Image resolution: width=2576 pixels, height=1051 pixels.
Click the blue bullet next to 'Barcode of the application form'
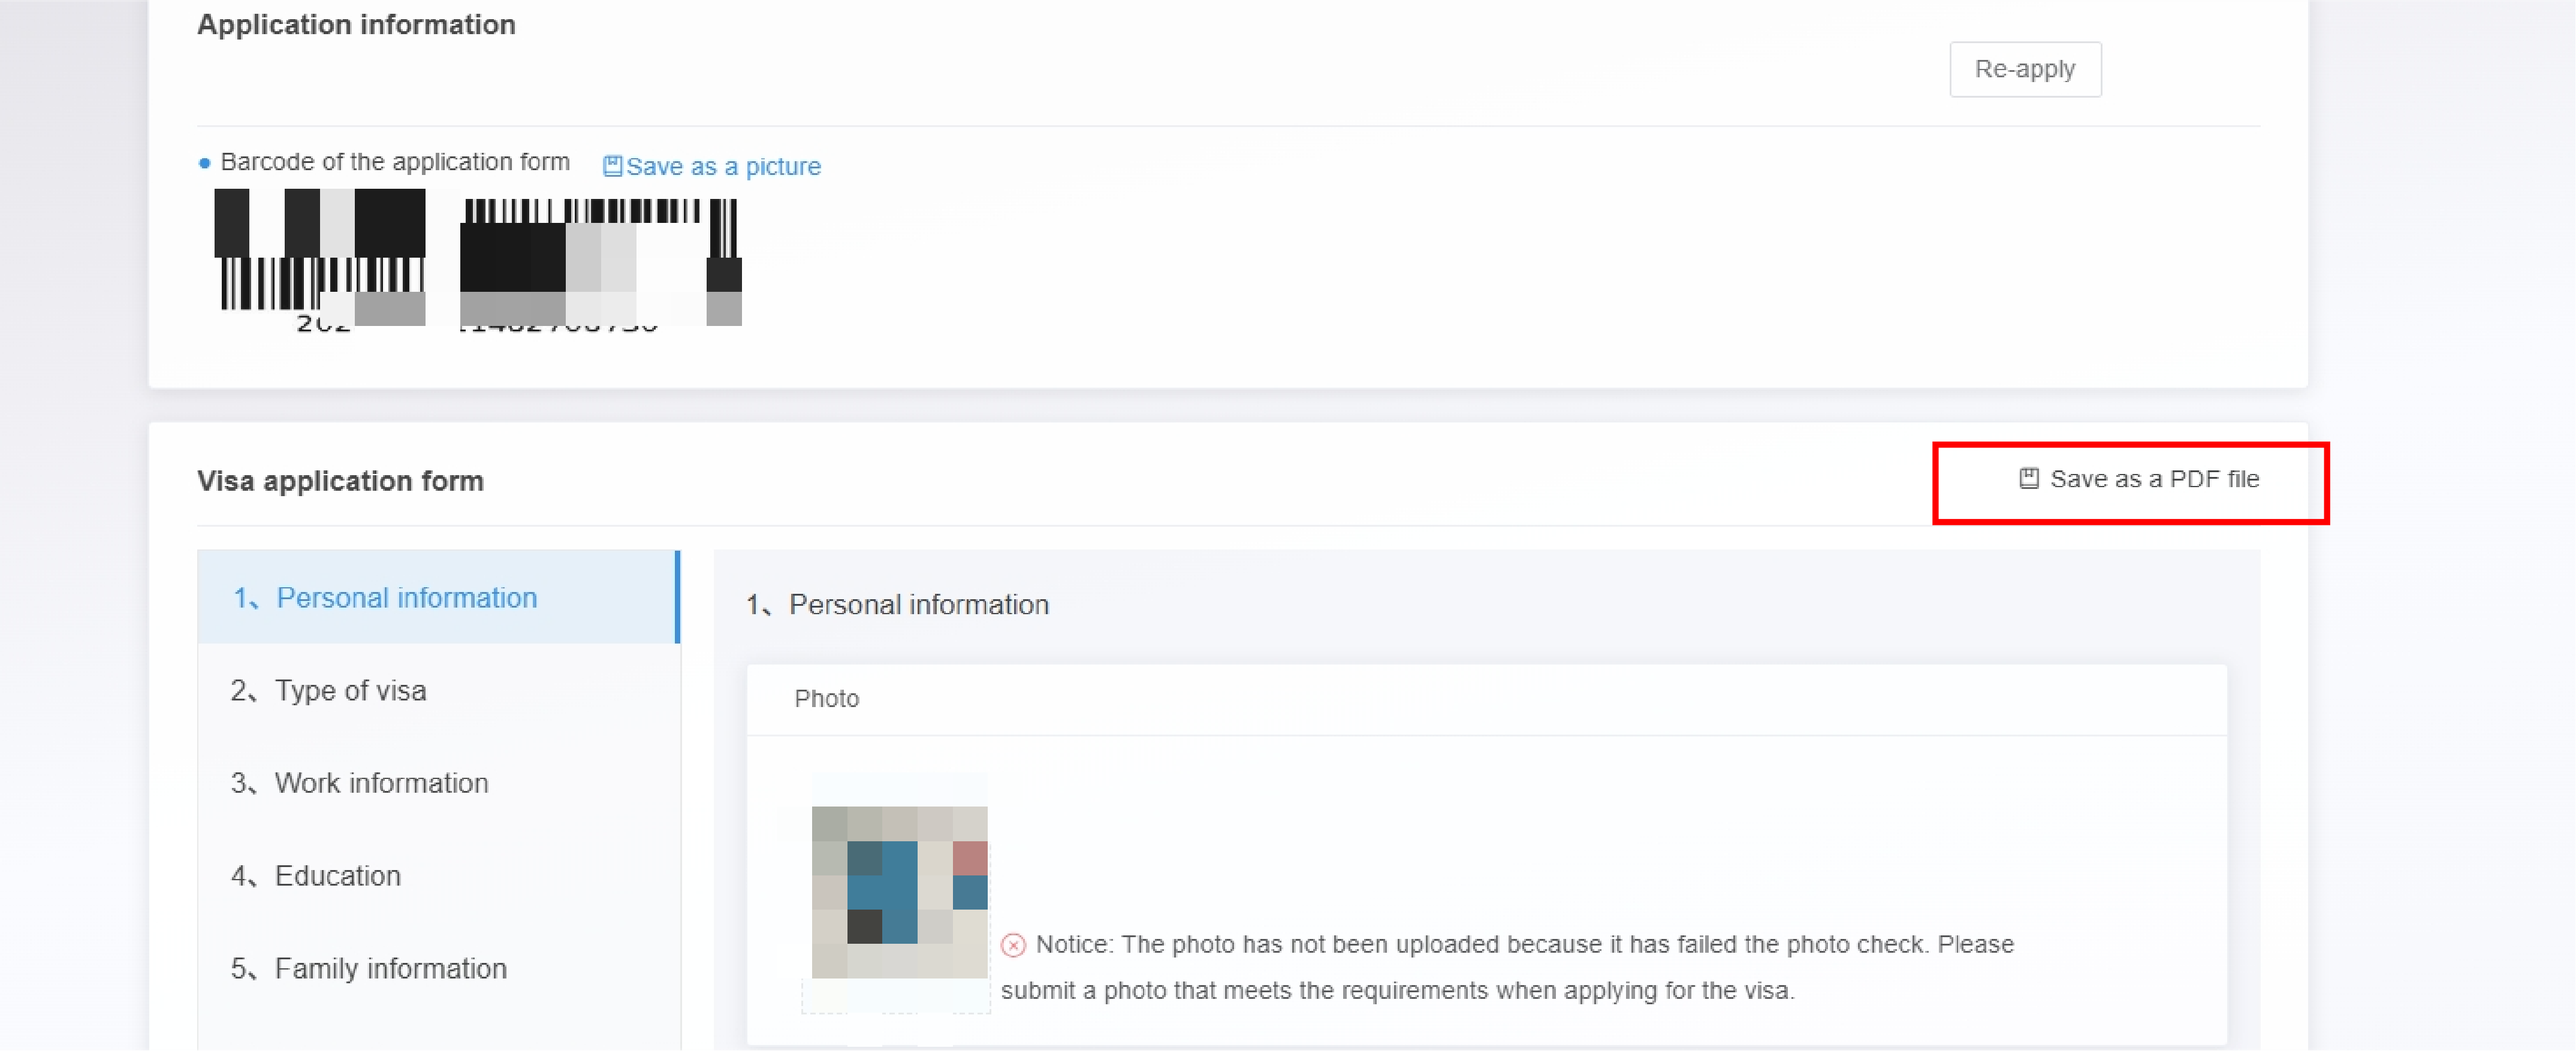point(205,163)
